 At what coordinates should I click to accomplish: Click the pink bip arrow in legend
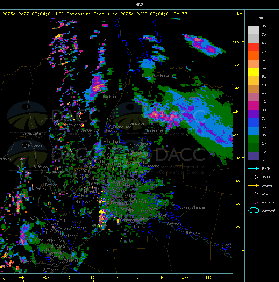[254, 194]
